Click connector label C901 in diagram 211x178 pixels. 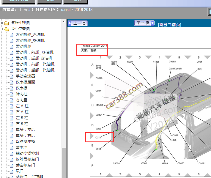pos(199,62)
